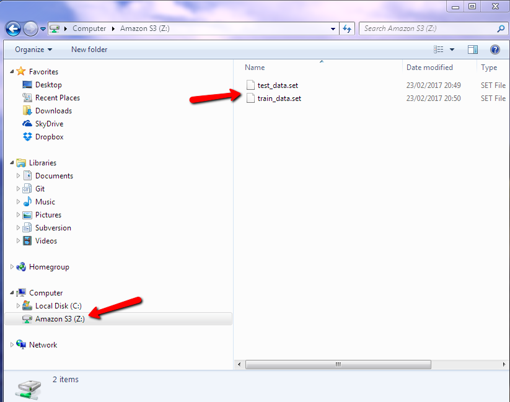Expand the Music library
The image size is (510, 402).
tap(18, 202)
